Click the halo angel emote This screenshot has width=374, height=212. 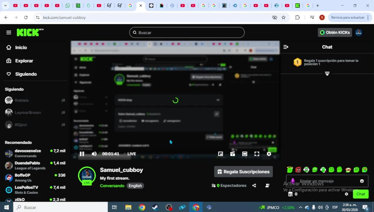point(290,170)
